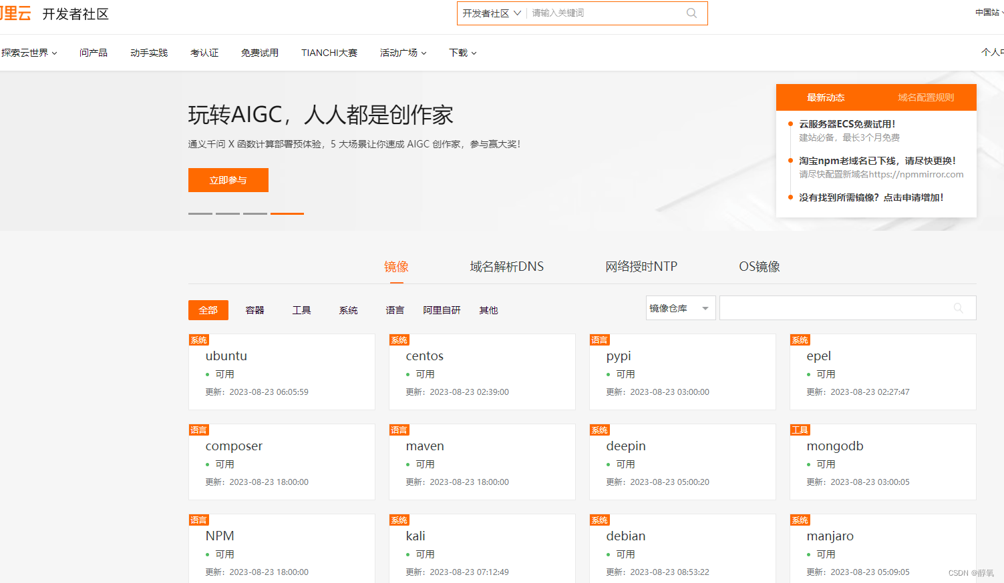Click inside the mirror keyword input field
This screenshot has width=1004, height=583.
click(x=835, y=308)
